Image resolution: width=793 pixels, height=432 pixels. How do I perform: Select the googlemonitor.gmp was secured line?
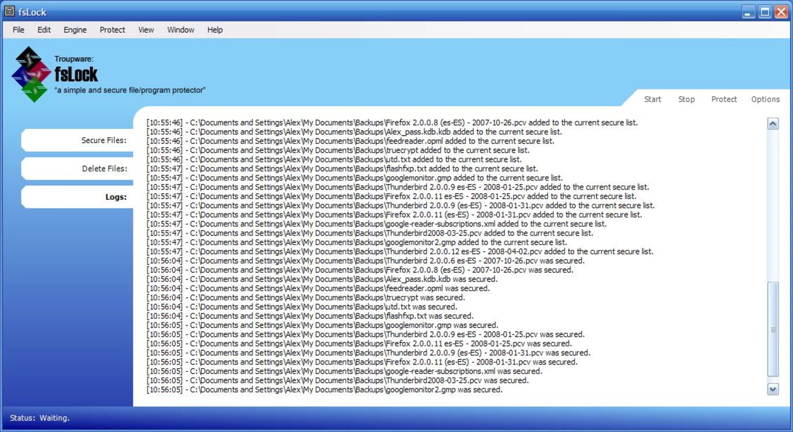322,325
